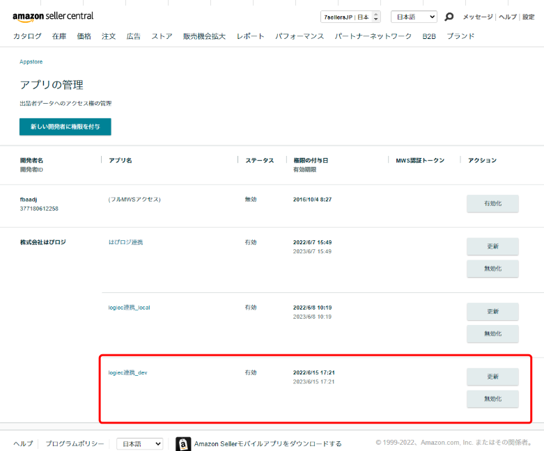Click 更新 button for logiec連携_local
The height and width of the screenshot is (451, 544).
[x=492, y=312]
